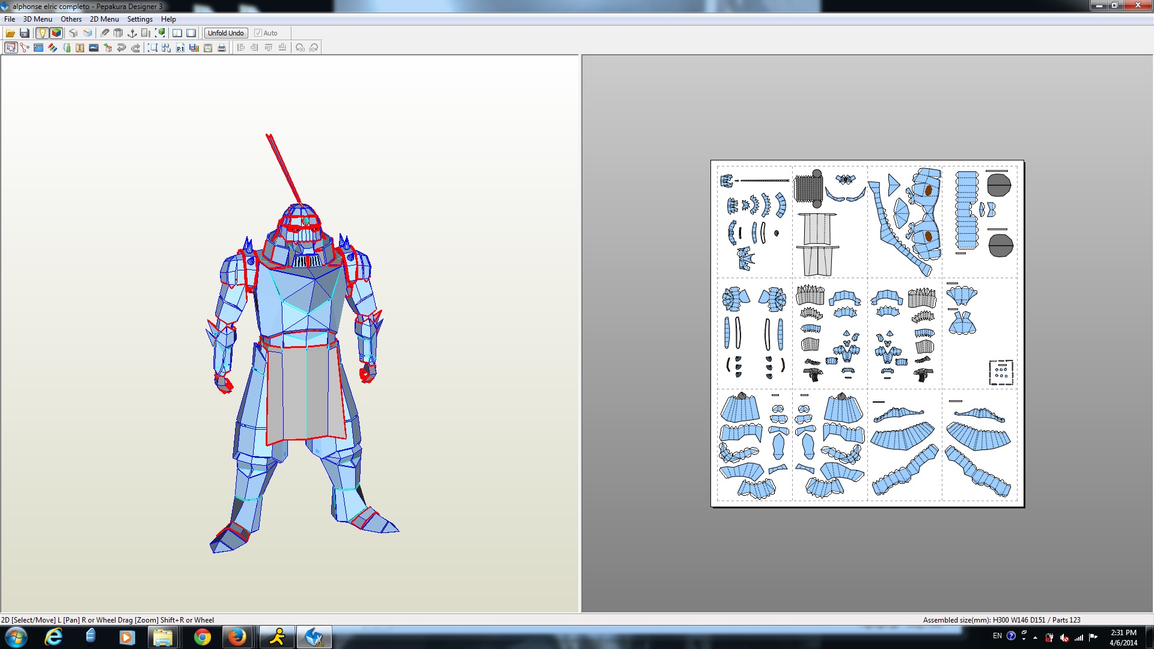Open the clock showing 2:31 PM

[1123, 638]
